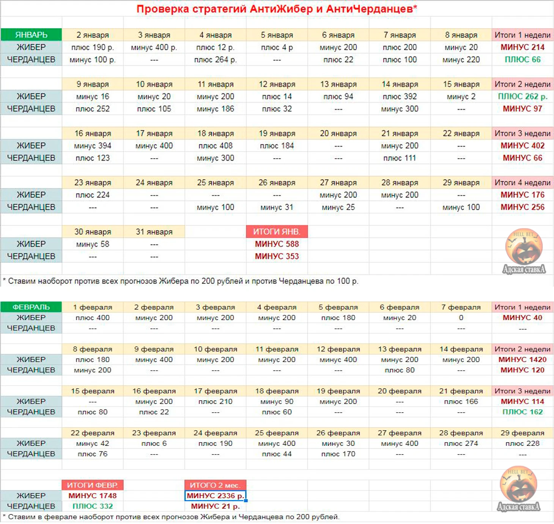Select the "МИНУС 588" January total
Image resolution: width=554 pixels, height=524 pixels.
click(277, 244)
